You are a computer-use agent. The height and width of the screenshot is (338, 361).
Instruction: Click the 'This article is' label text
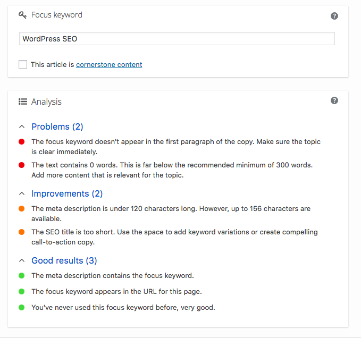(52, 65)
